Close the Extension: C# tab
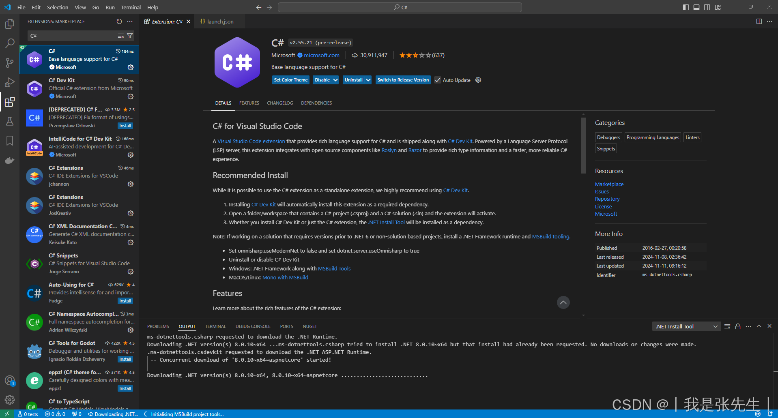The image size is (778, 418). pos(188,21)
